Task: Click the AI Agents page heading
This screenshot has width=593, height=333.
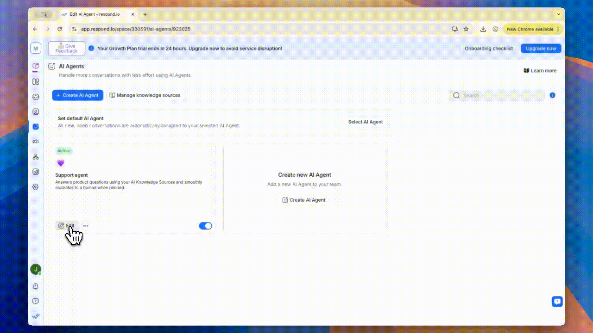Action: click(71, 66)
